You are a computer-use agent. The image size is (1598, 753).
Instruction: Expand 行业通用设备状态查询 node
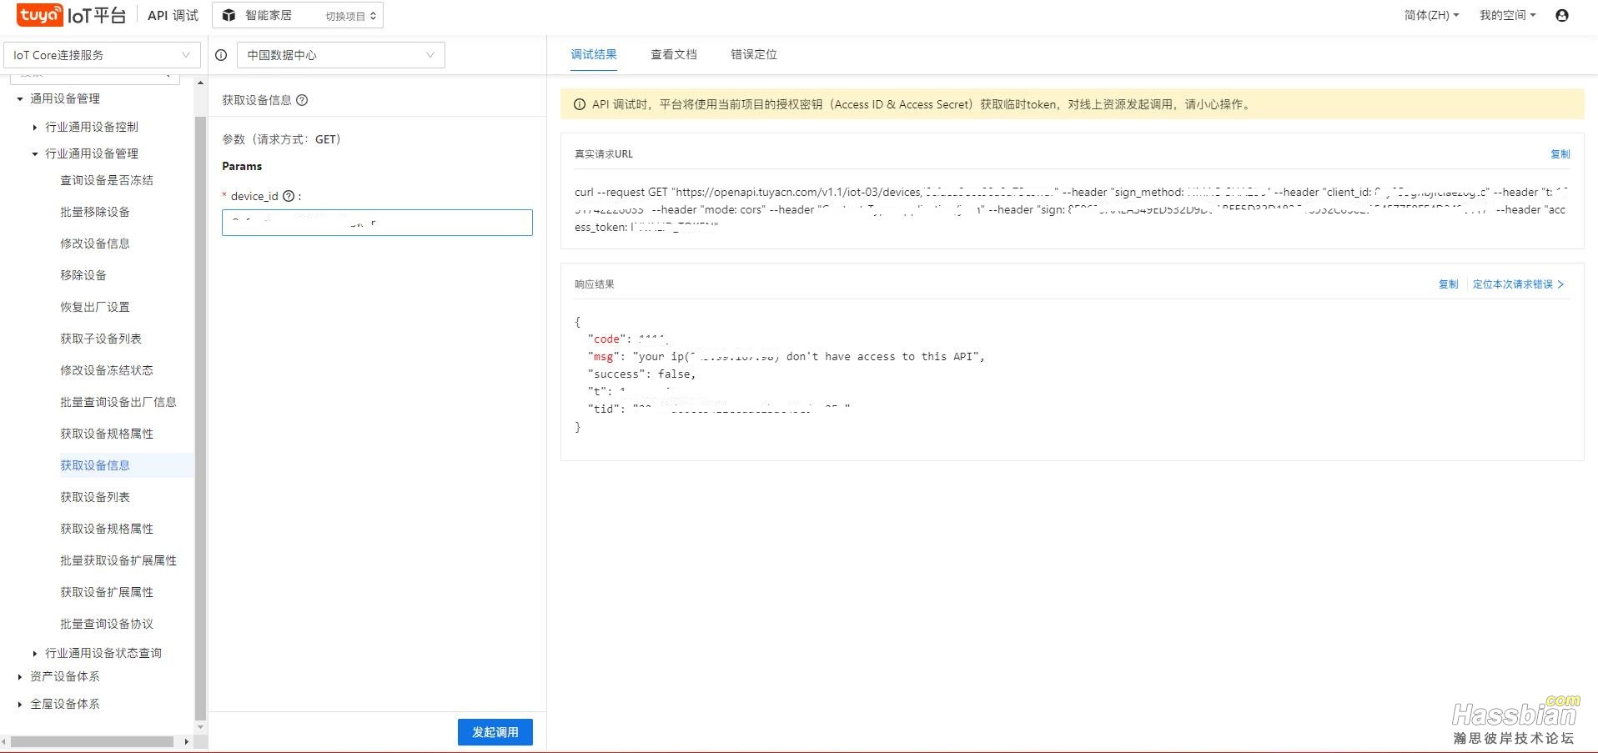tap(35, 653)
